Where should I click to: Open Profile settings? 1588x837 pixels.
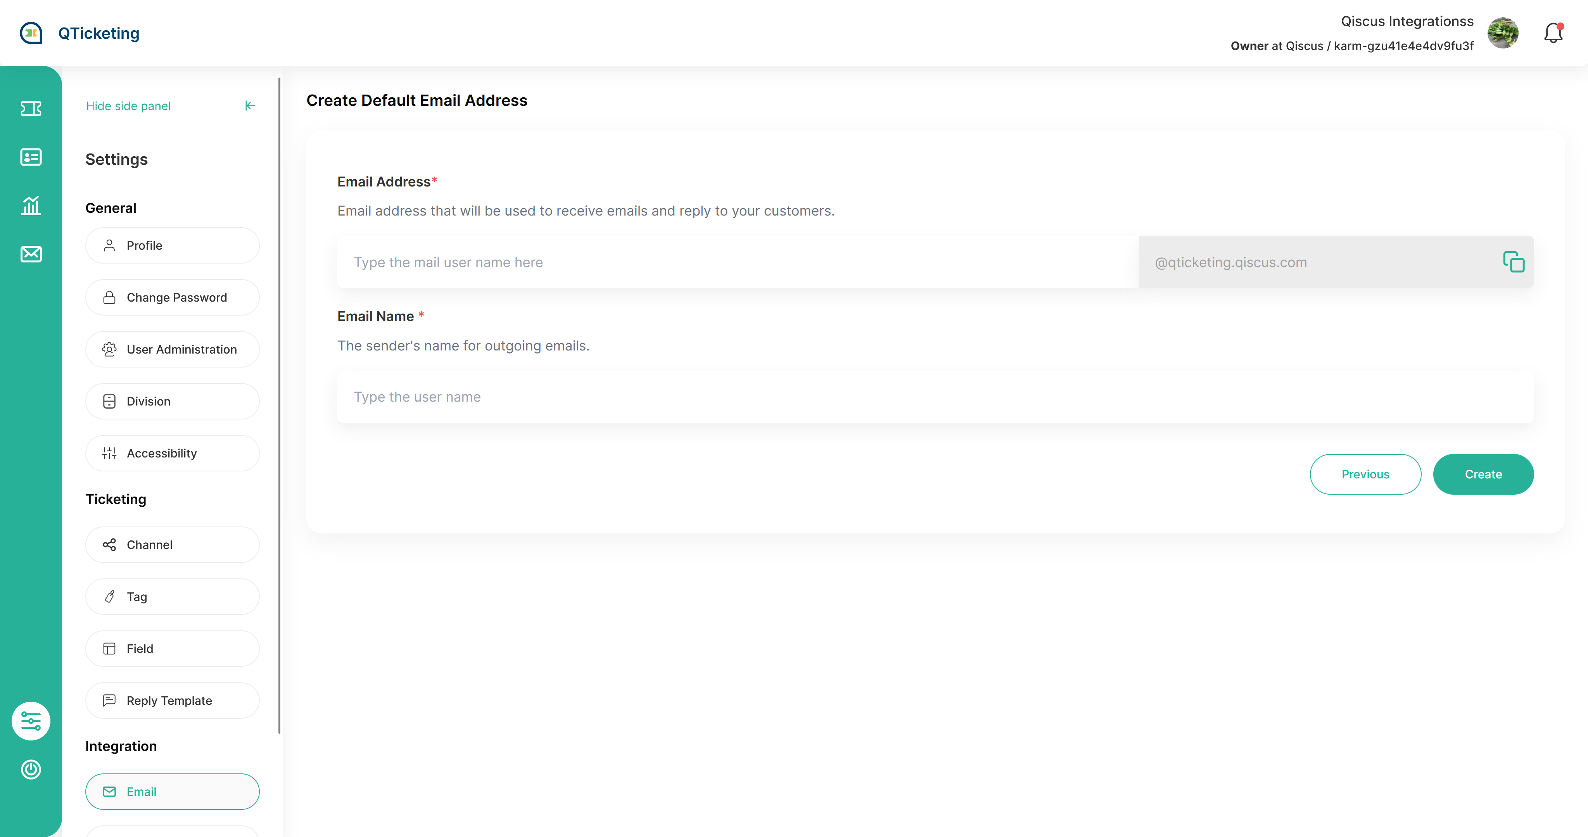[172, 245]
